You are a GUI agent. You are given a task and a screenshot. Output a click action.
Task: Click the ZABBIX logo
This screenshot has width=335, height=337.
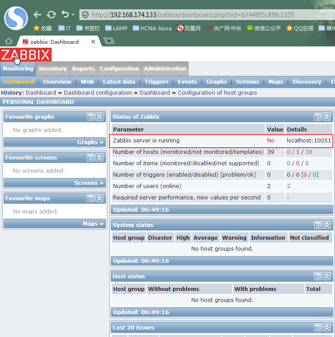(26, 55)
